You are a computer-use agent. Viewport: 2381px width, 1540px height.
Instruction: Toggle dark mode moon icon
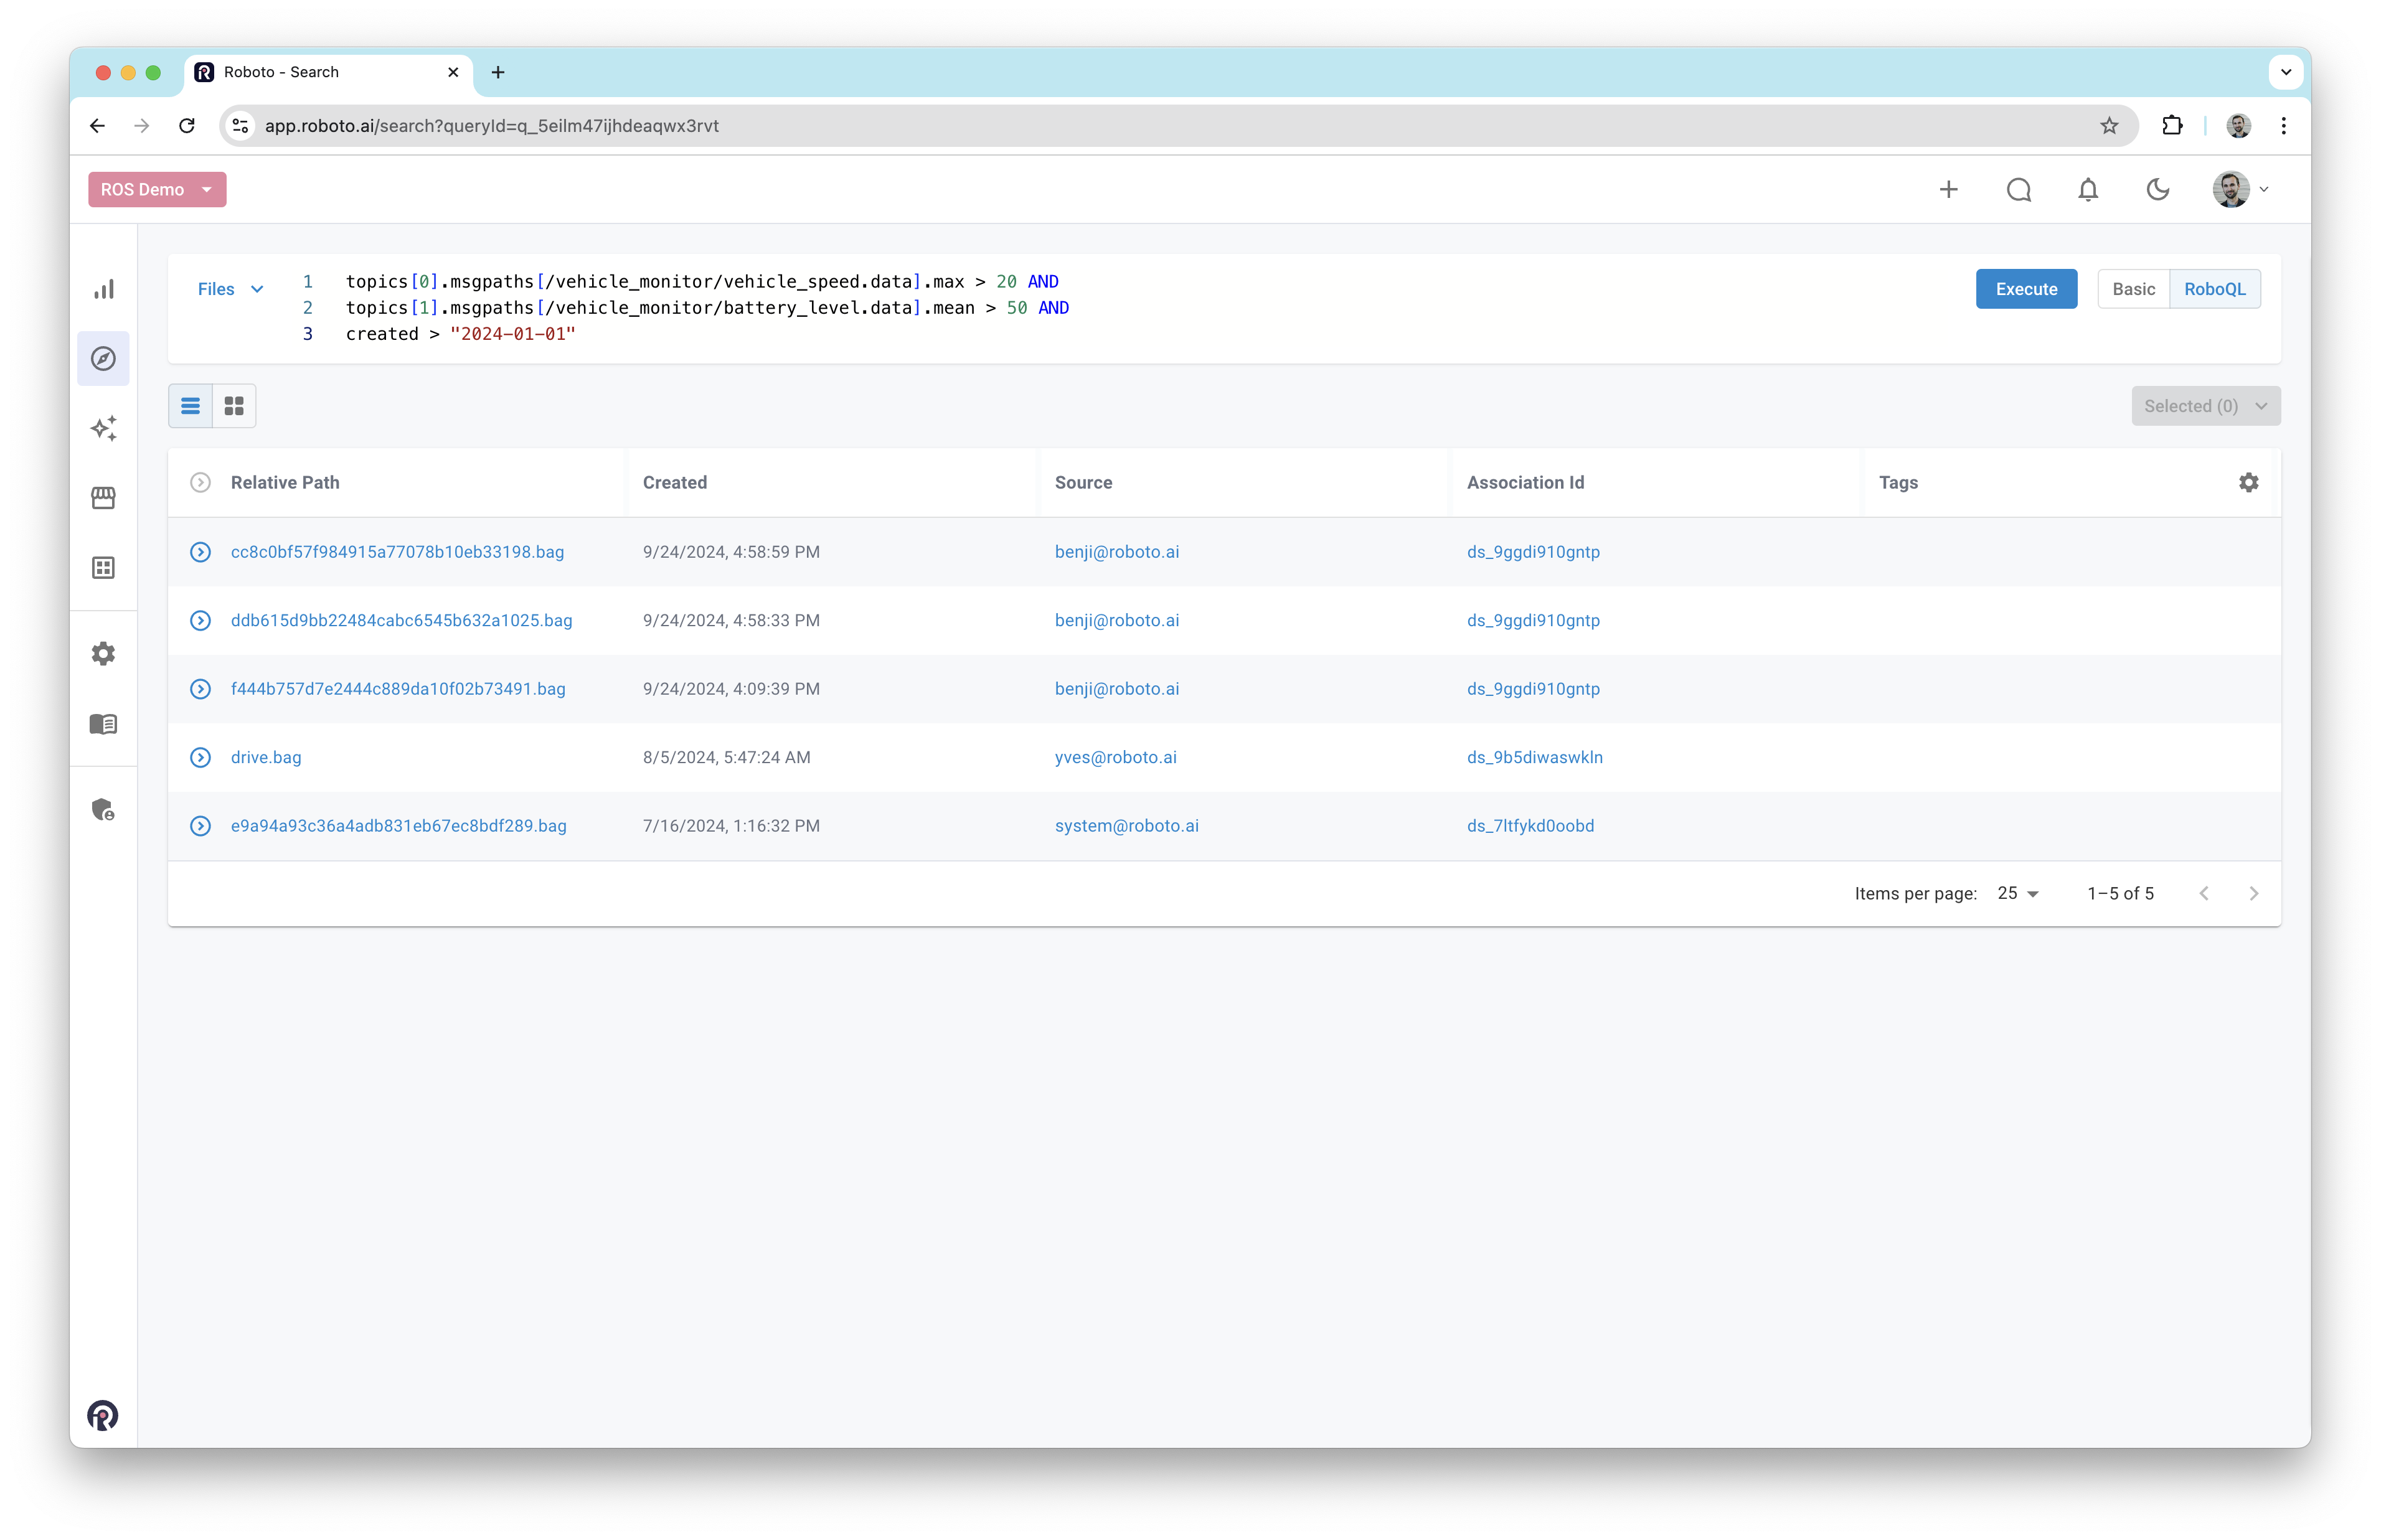(2157, 190)
